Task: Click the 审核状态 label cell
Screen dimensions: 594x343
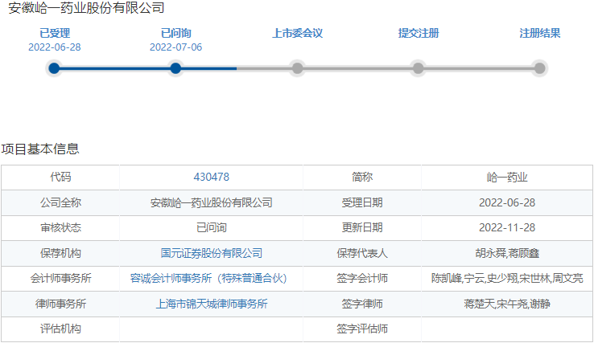Action: pyautogui.click(x=60, y=227)
